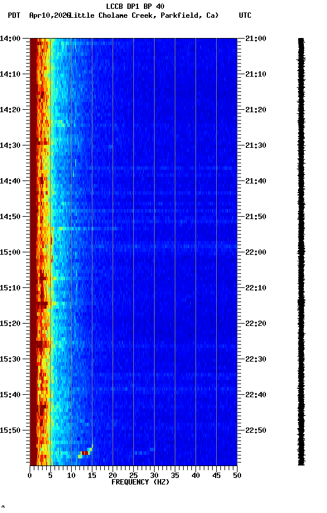This screenshot has height=513, width=327.
Task: Click the '10' frequency axis label
Action: coord(71,476)
